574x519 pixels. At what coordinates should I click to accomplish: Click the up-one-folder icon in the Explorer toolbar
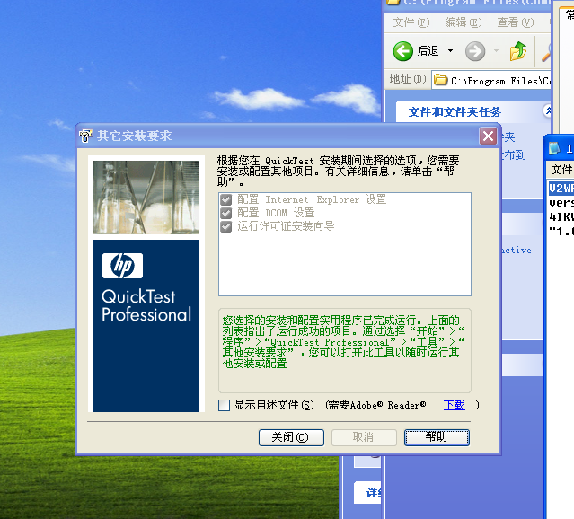point(518,51)
